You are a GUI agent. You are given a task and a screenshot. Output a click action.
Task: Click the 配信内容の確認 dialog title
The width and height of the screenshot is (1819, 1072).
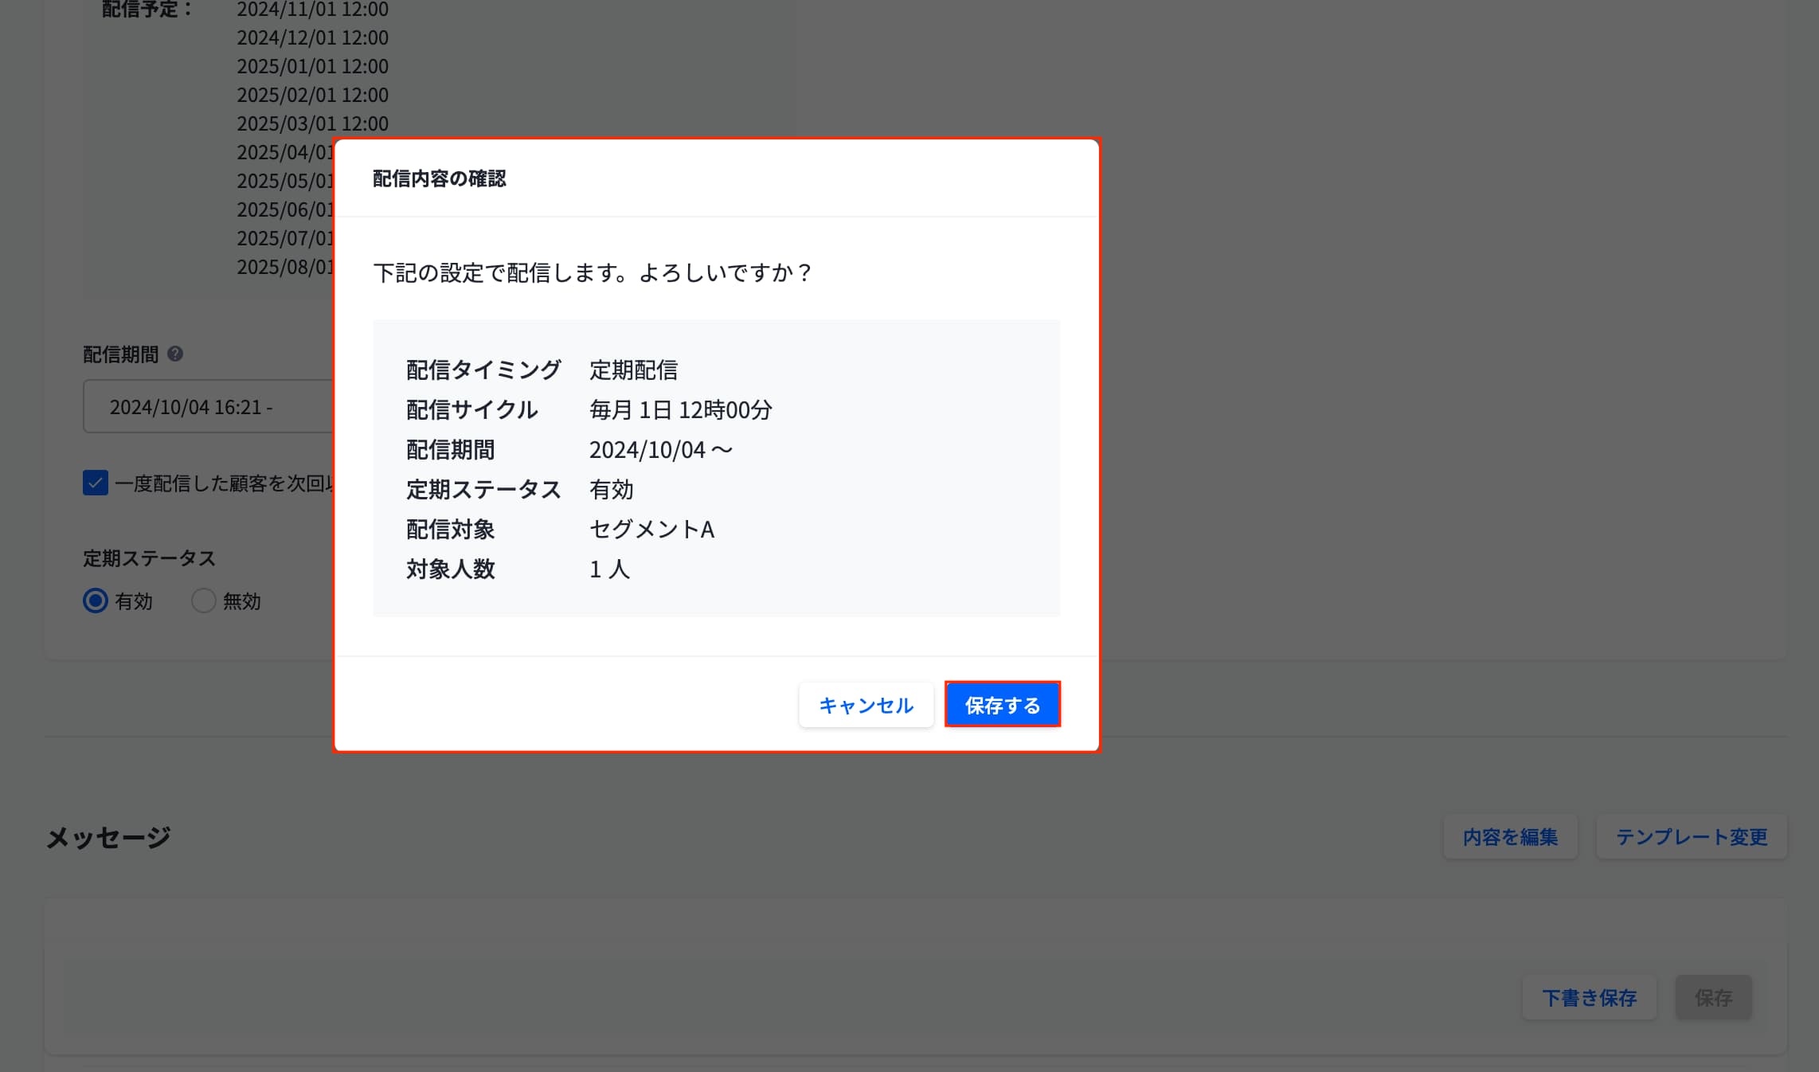pyautogui.click(x=439, y=178)
